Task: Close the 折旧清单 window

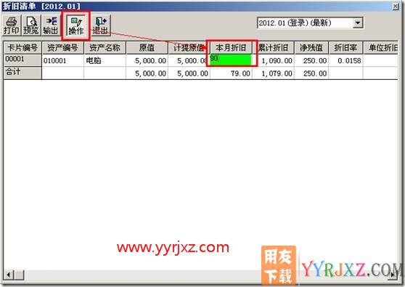Action: coord(396,7)
